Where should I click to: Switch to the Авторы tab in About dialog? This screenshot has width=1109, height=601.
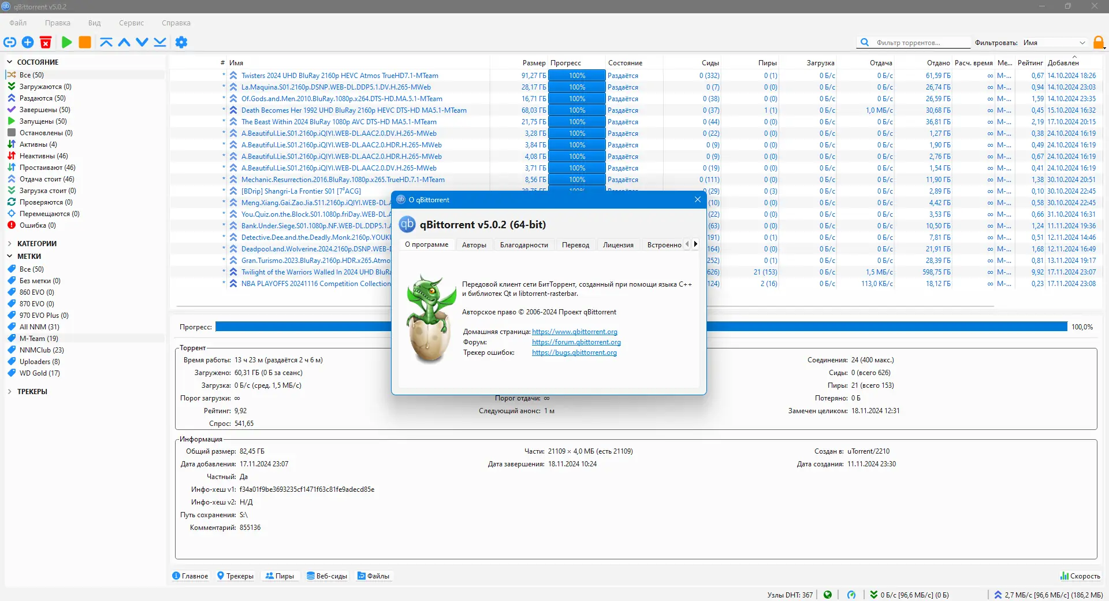474,244
